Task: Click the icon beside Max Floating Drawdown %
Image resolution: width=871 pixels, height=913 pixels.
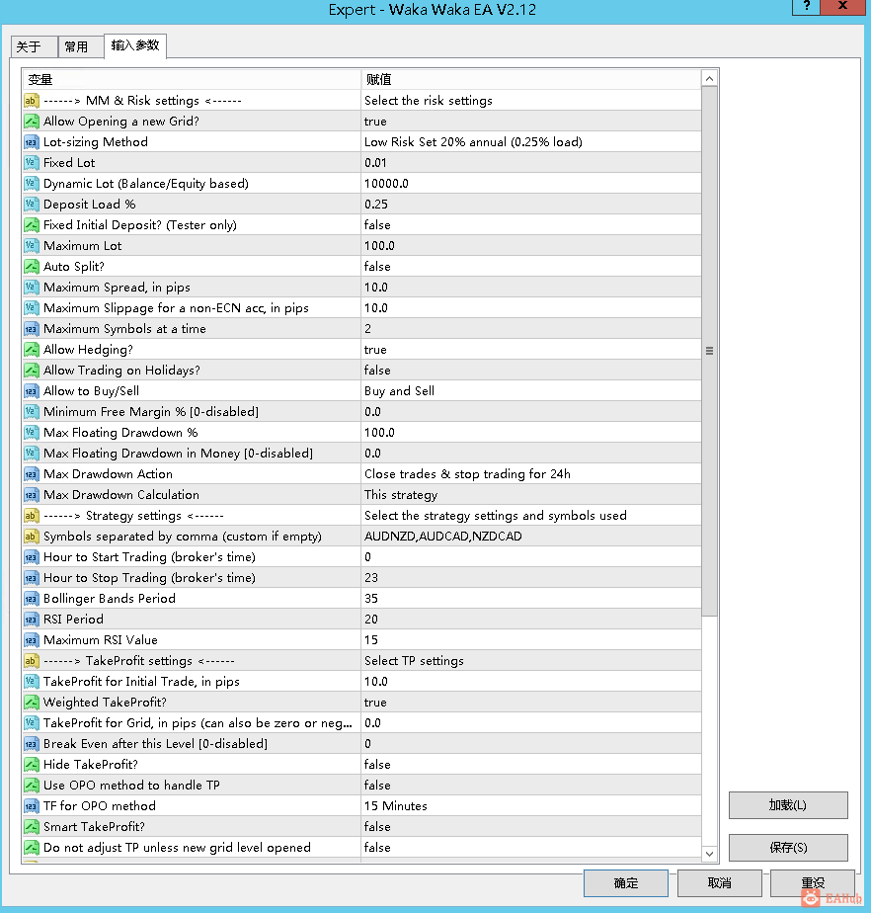Action: click(32, 433)
